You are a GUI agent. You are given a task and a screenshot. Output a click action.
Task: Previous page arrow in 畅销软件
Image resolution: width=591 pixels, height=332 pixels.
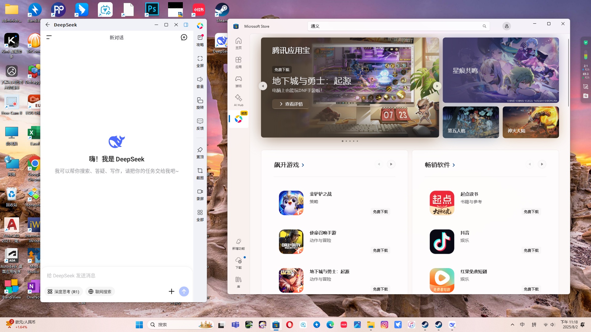pyautogui.click(x=530, y=164)
